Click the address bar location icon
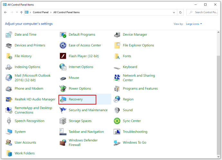222x160 pixels. [27, 12]
